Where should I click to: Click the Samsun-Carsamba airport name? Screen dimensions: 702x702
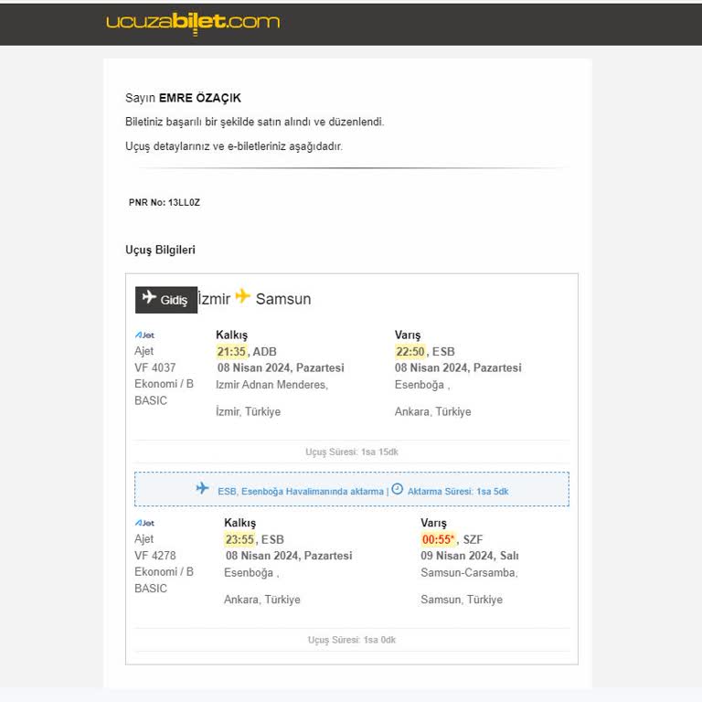469,573
